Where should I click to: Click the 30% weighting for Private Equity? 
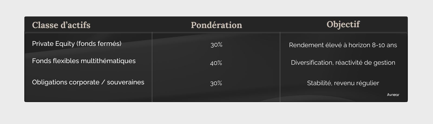[x=216, y=45]
